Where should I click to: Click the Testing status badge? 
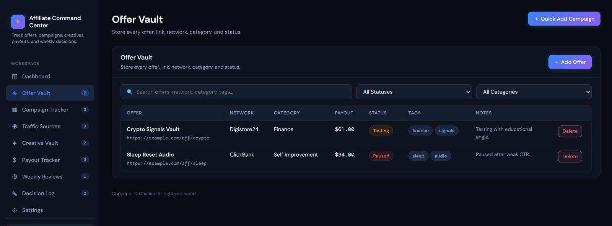[x=381, y=131]
